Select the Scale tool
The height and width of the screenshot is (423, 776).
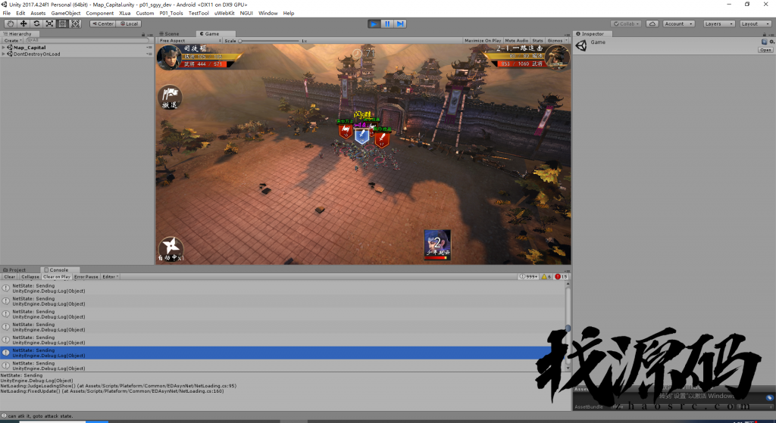click(49, 23)
